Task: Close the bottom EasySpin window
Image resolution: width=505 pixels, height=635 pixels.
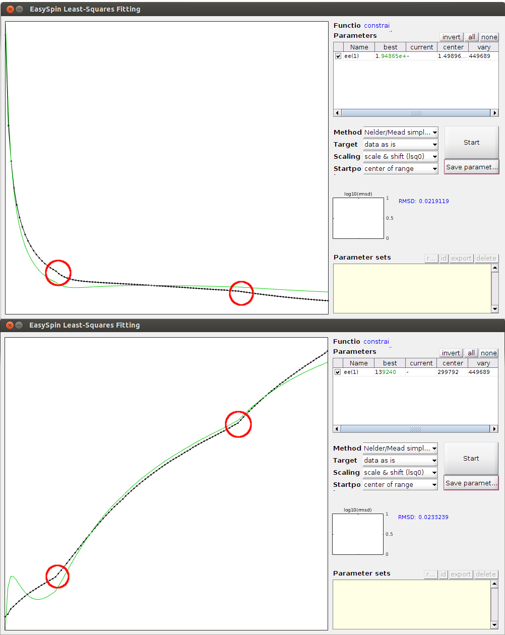Action: (x=10, y=326)
